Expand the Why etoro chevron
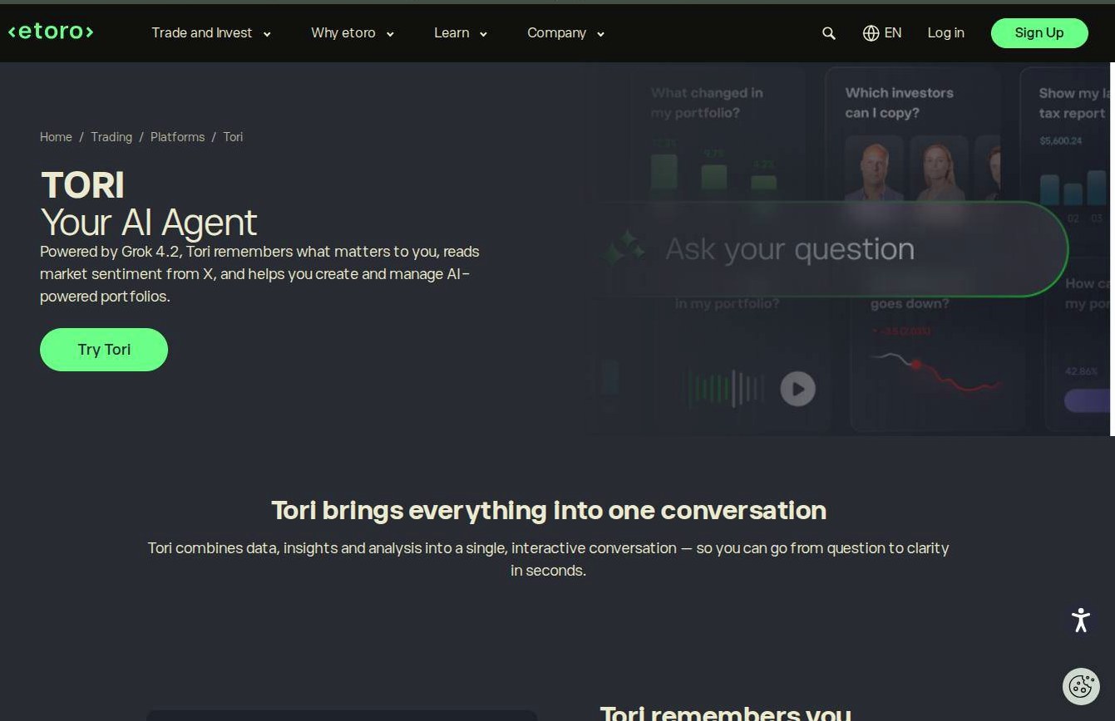This screenshot has width=1115, height=721. (x=390, y=34)
